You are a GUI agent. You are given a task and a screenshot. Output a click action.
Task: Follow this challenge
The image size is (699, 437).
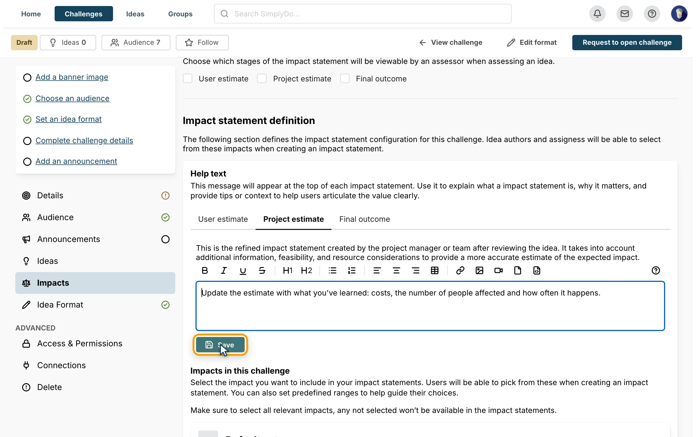click(202, 43)
